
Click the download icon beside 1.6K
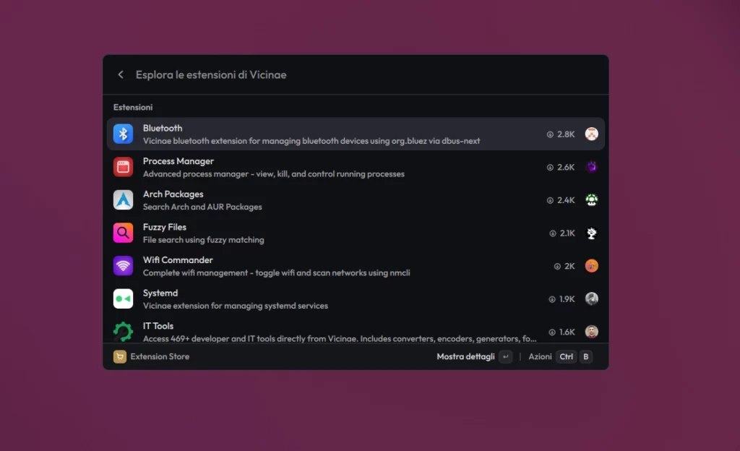(x=552, y=332)
